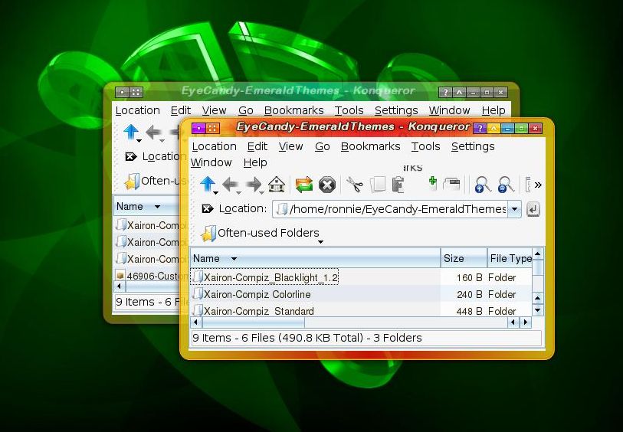Click the purple window menu button in front titlebar
This screenshot has width=623, height=432.
pyautogui.click(x=198, y=128)
